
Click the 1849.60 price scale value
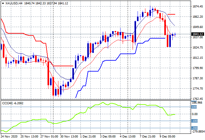click(198, 27)
